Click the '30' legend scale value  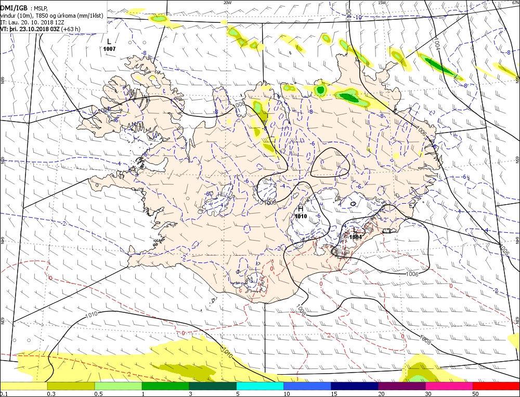(x=428, y=394)
